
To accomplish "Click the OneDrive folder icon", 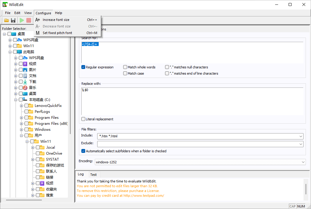I will pyautogui.click(x=42, y=153).
